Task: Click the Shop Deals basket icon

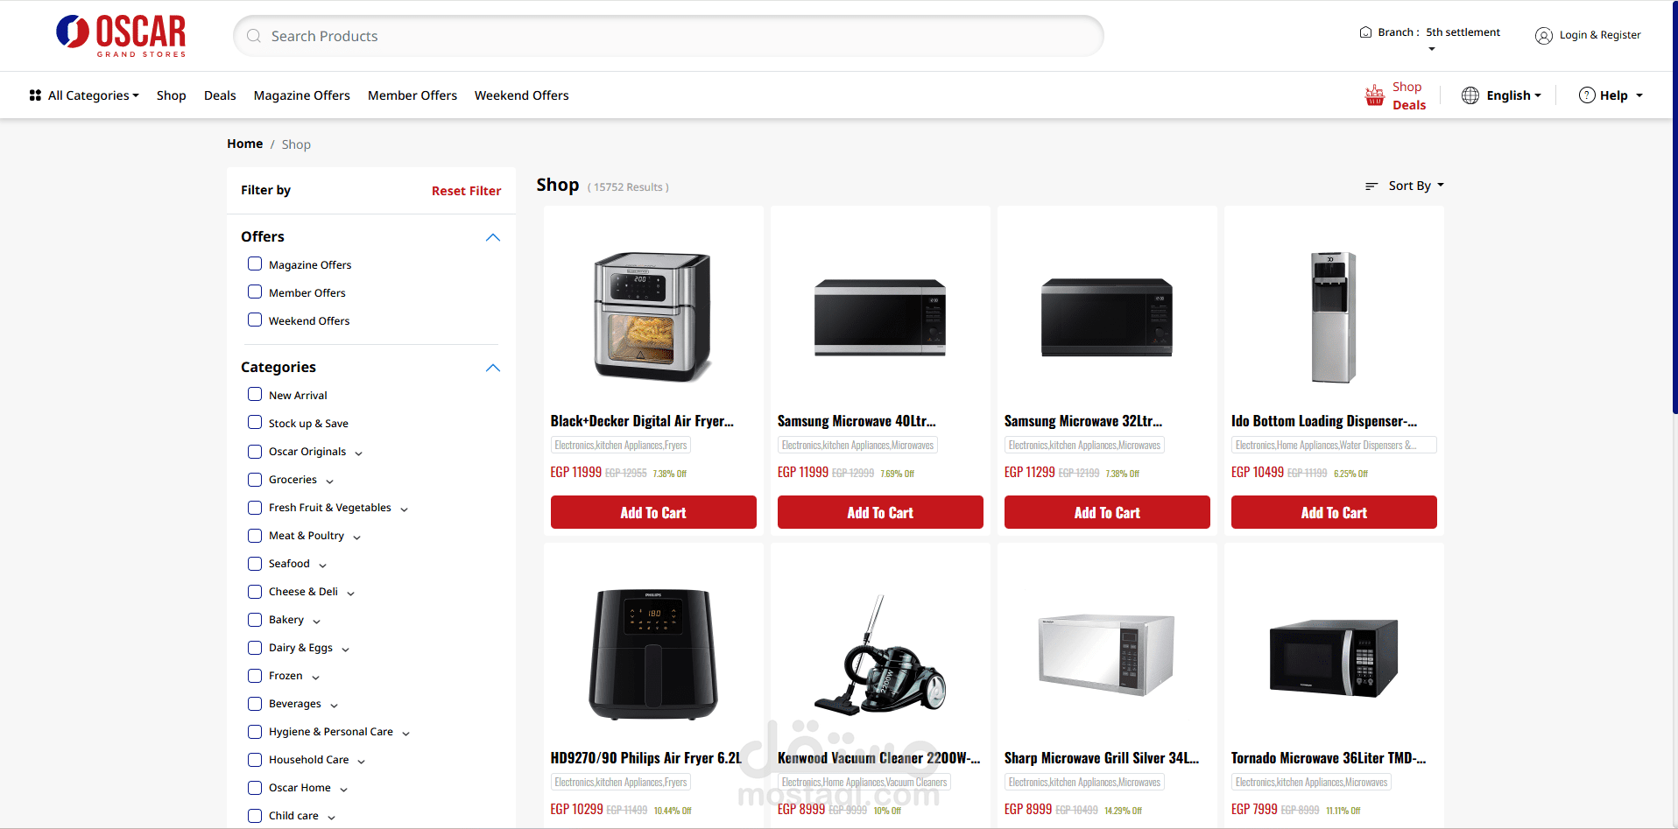Action: [1375, 95]
